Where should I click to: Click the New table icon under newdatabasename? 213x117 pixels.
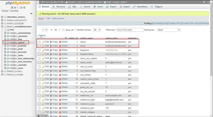8,30
